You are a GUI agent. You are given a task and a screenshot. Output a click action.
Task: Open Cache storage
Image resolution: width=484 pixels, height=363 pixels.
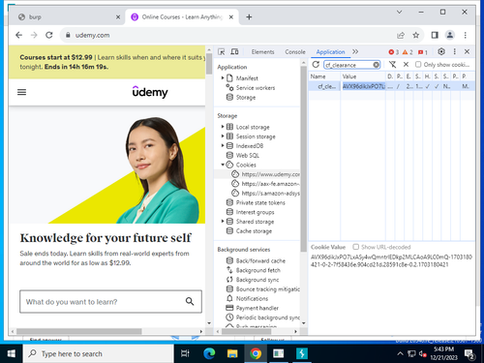[254, 231]
